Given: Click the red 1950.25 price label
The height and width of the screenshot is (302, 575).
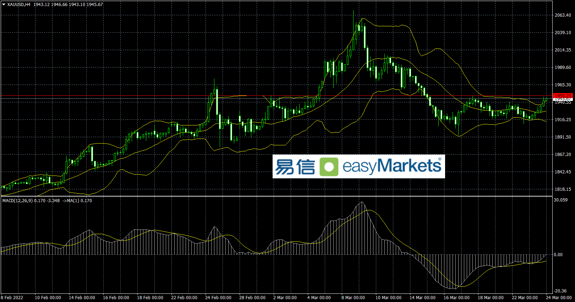Looking at the screenshot, I should (x=563, y=96).
